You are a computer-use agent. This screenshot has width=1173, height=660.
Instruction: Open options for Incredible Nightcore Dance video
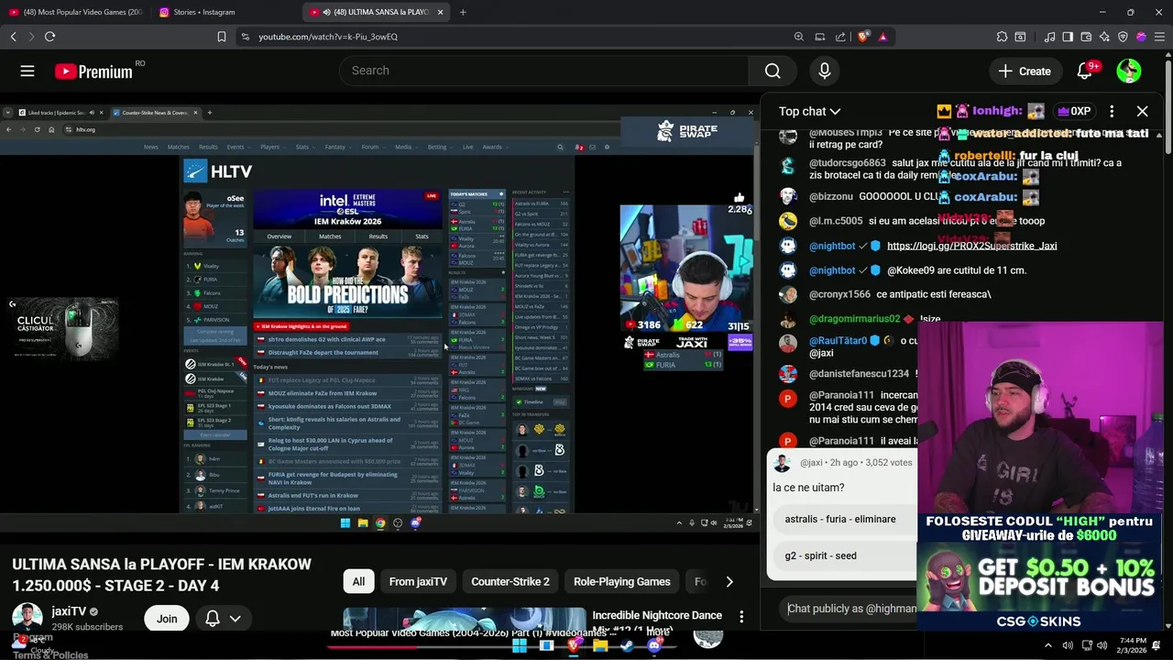741,616
